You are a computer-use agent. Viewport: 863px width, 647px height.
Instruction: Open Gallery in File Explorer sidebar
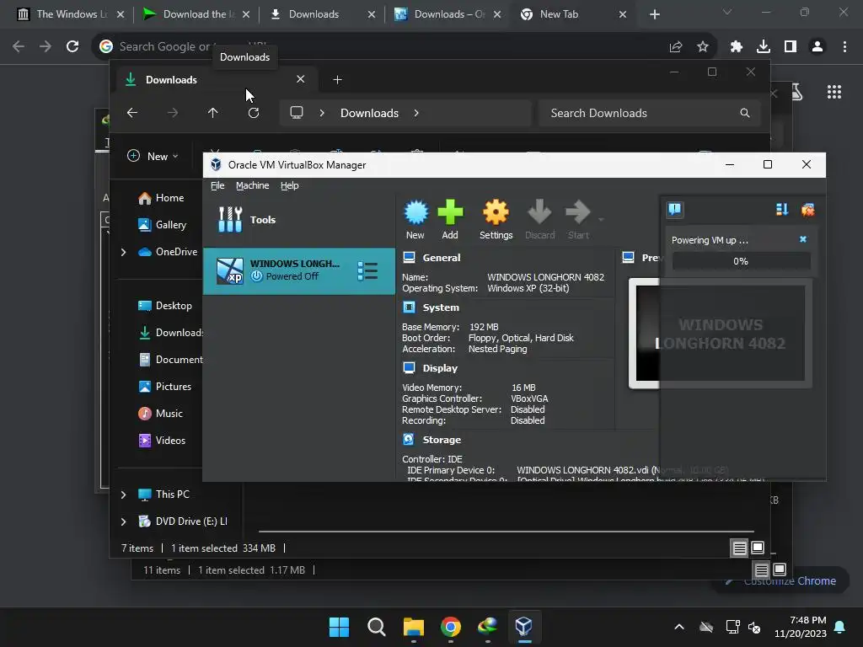pos(163,224)
